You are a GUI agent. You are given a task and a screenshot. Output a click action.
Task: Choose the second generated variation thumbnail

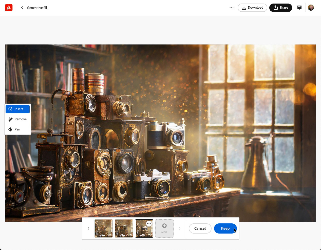coord(124,228)
